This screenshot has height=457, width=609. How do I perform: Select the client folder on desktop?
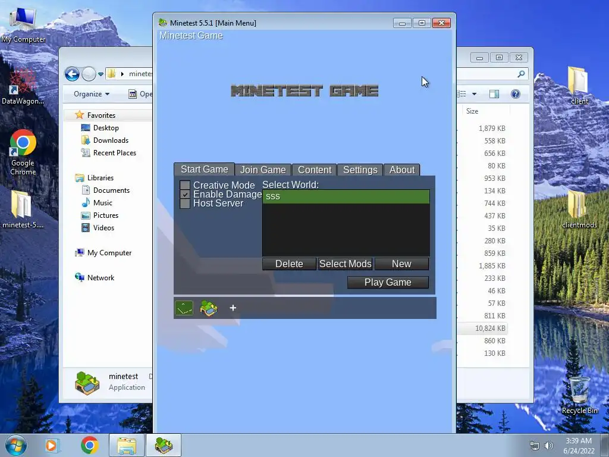pyautogui.click(x=579, y=84)
